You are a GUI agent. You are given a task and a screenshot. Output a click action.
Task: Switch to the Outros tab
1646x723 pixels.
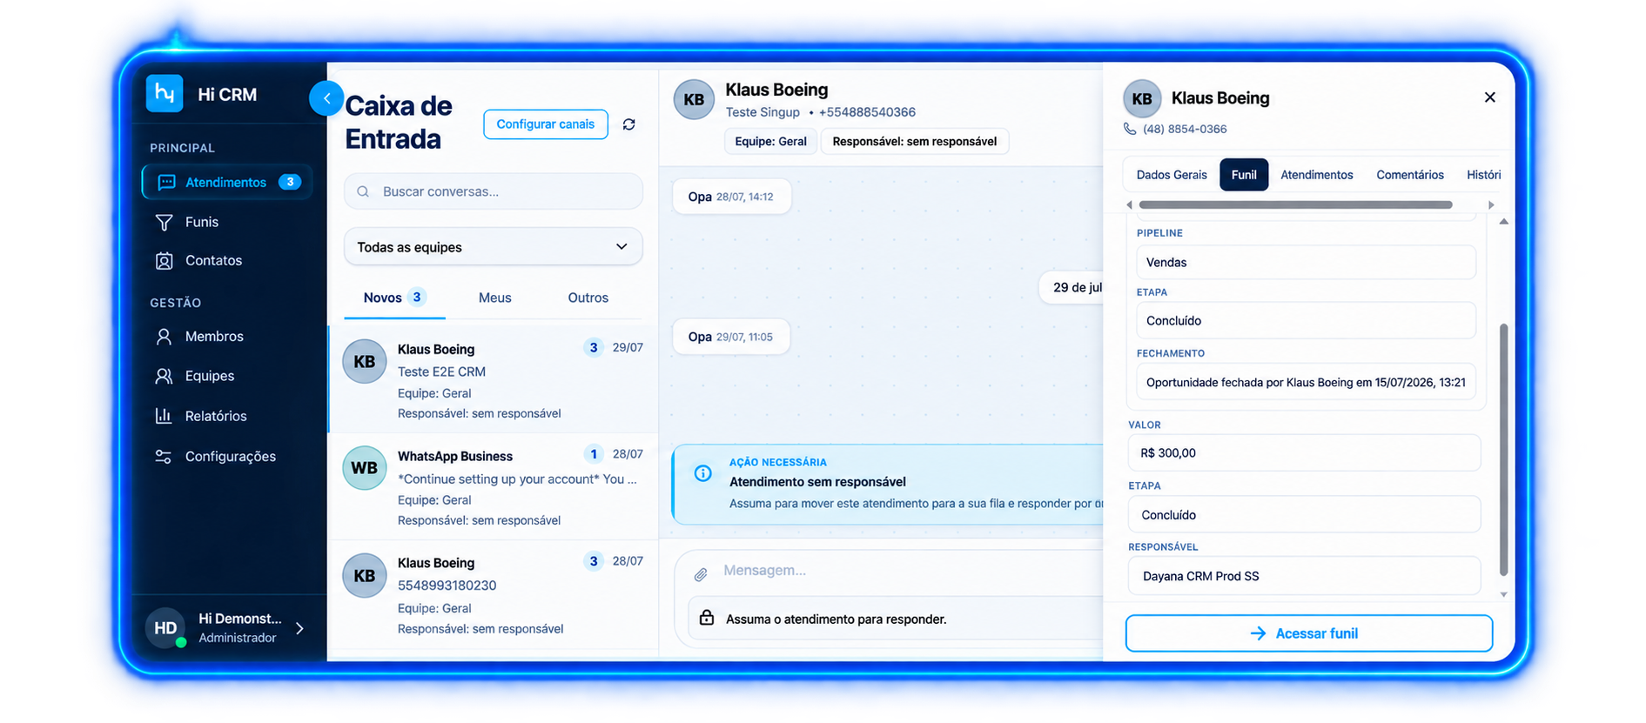[588, 298]
